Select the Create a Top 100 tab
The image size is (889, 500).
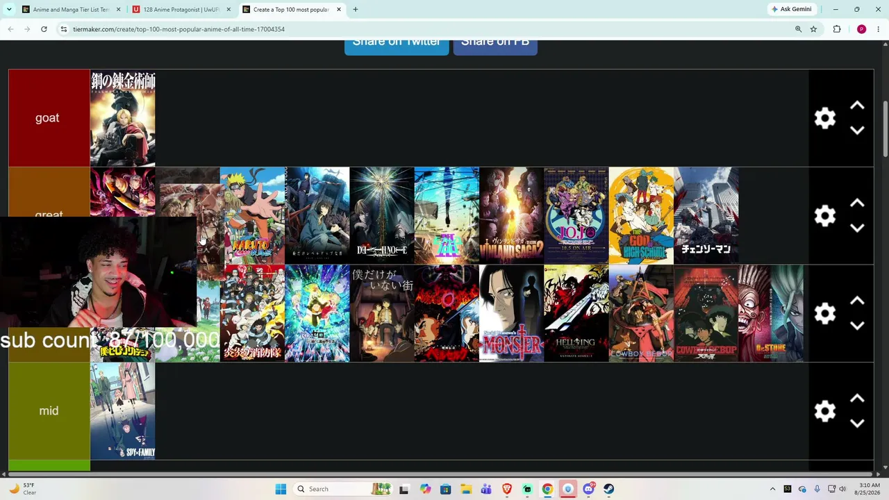[292, 10]
